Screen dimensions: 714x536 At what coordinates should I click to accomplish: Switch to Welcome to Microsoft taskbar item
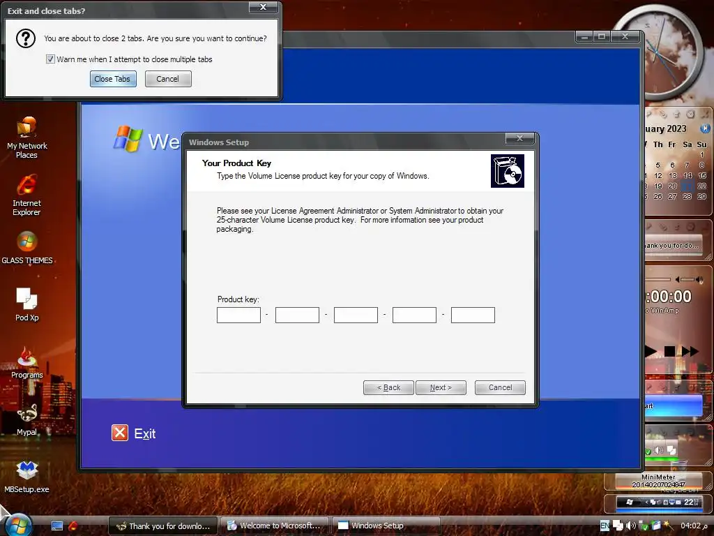pyautogui.click(x=275, y=526)
